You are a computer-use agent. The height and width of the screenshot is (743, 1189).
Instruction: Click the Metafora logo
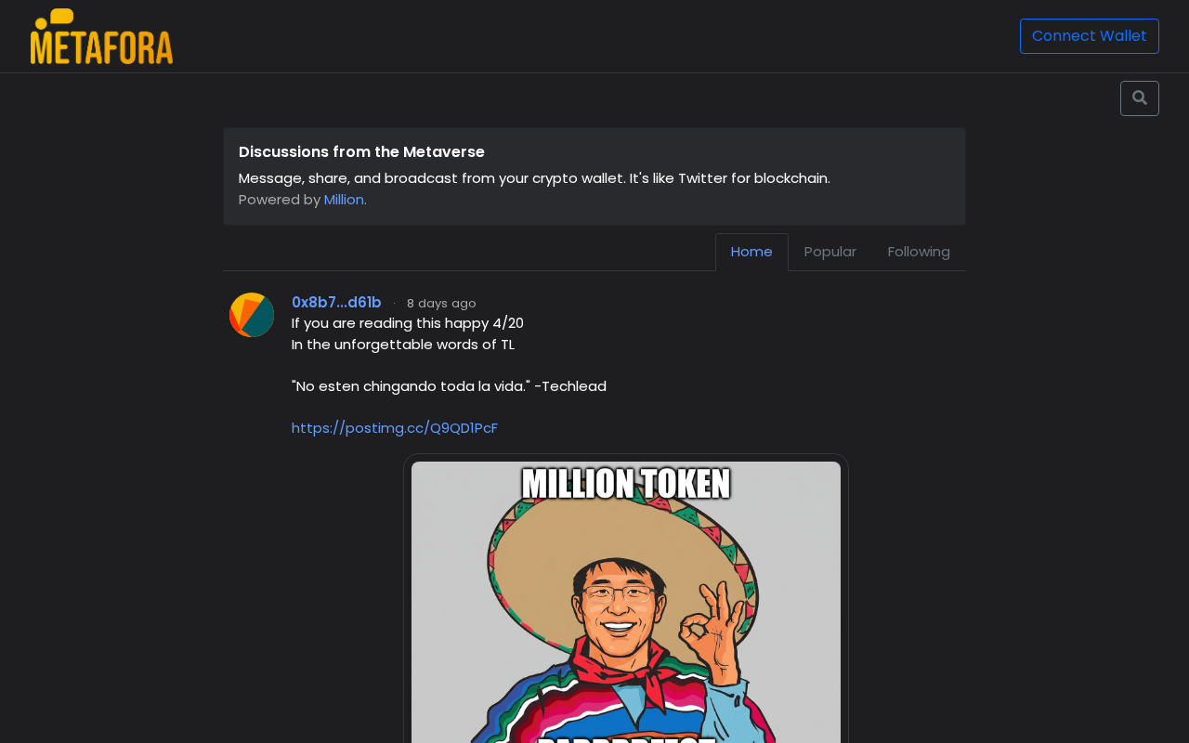101,37
